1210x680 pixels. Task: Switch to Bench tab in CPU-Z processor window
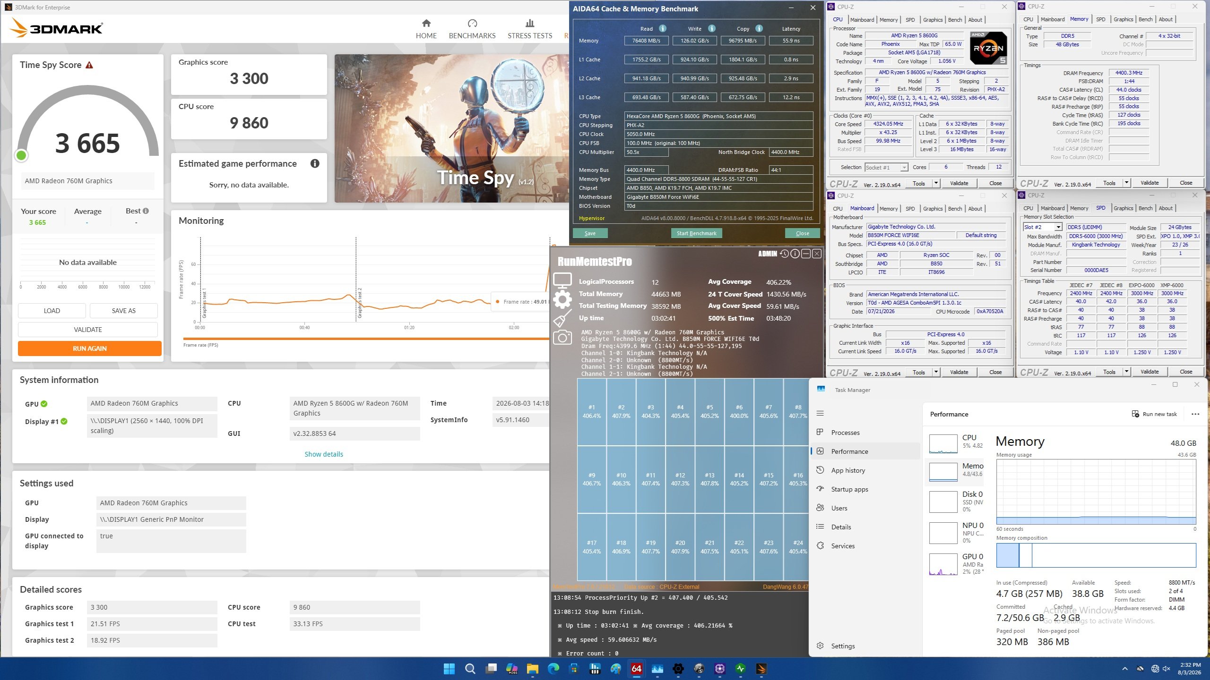coord(955,20)
